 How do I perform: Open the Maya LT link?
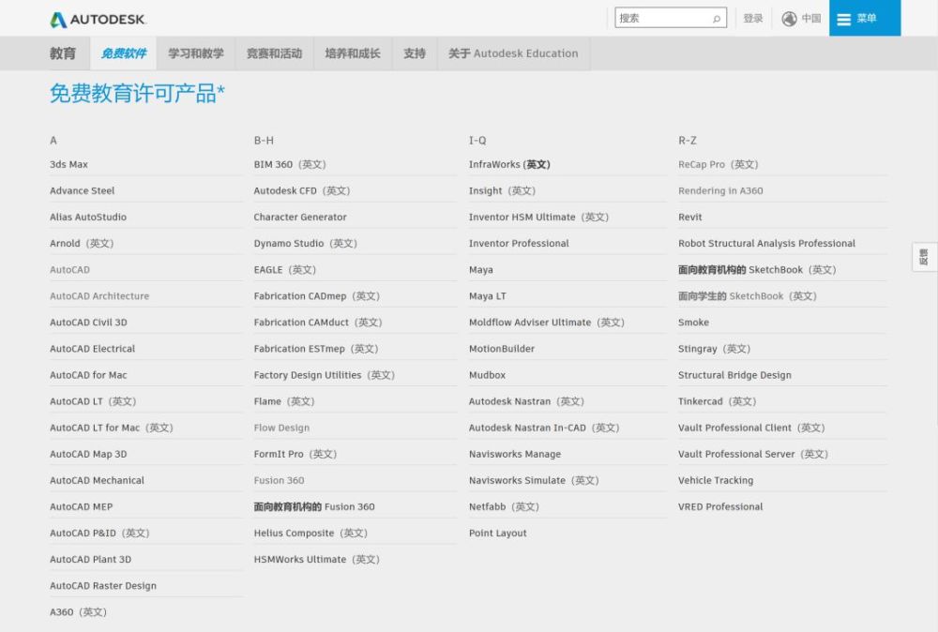[487, 296]
